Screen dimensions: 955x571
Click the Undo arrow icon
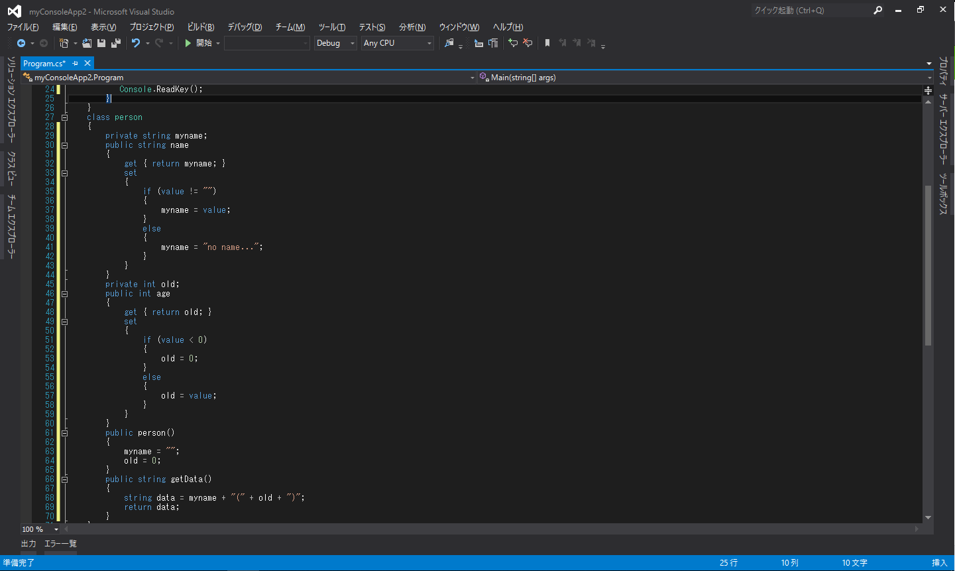(136, 43)
